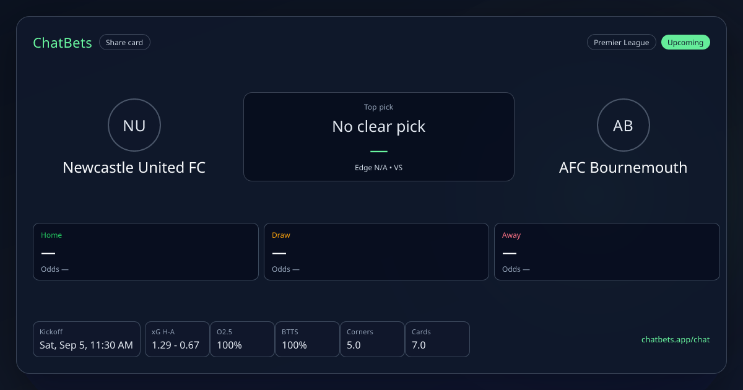Click the xG H-A stat tile

pos(177,339)
